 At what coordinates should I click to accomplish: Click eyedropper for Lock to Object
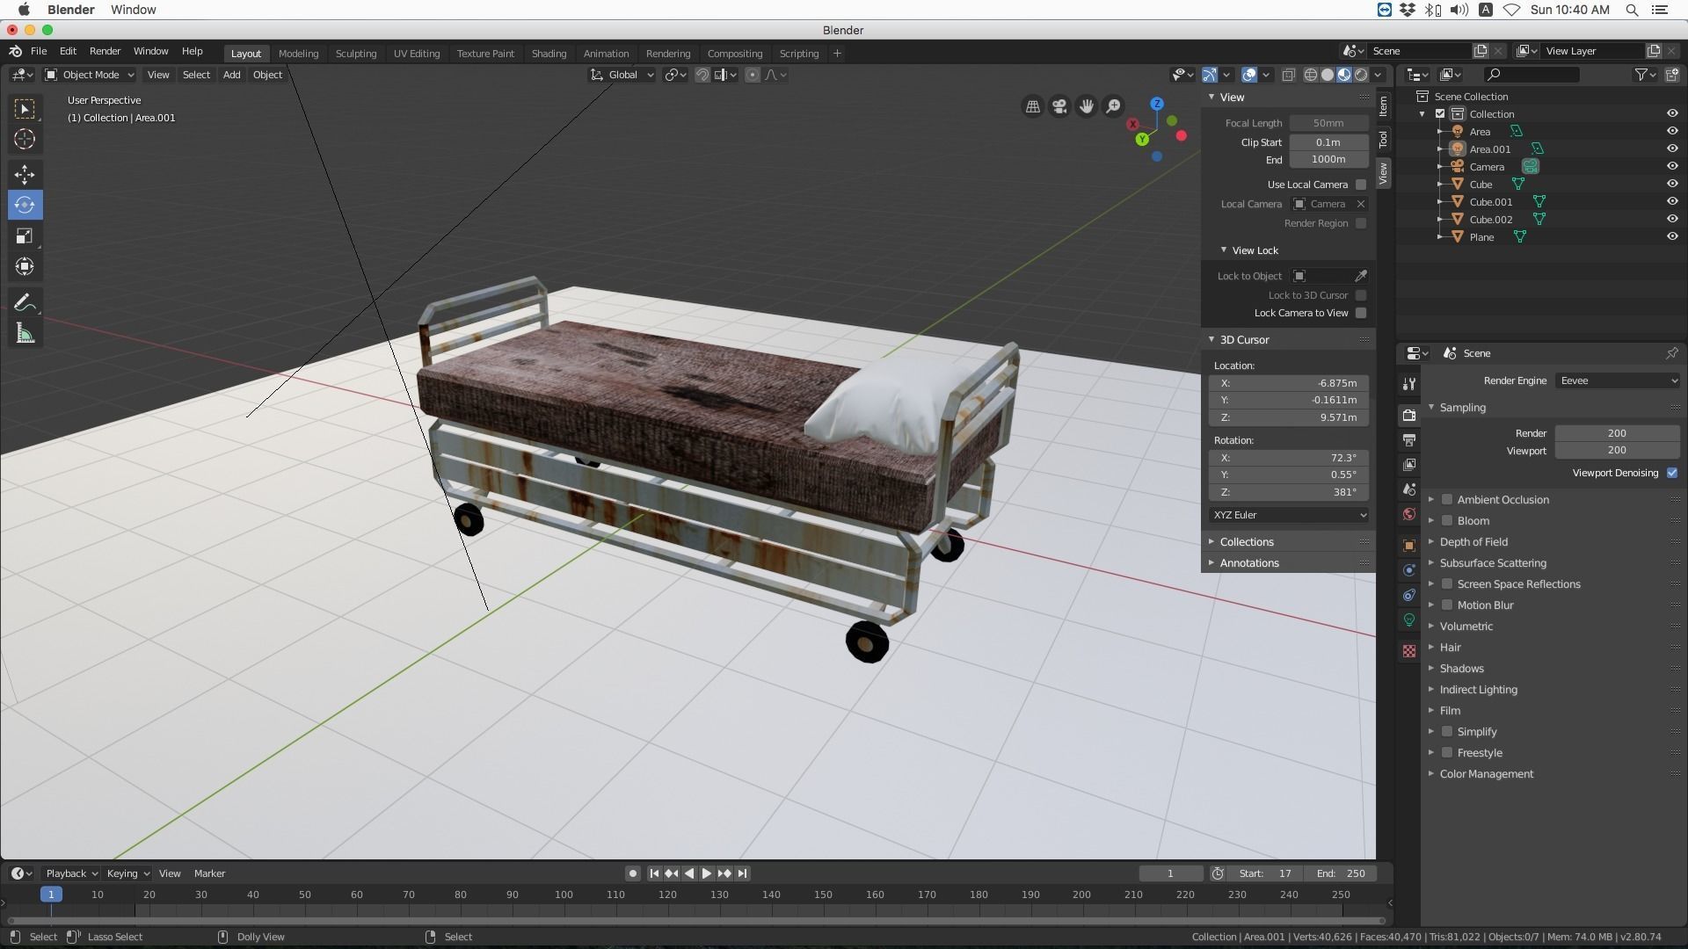pos(1361,276)
